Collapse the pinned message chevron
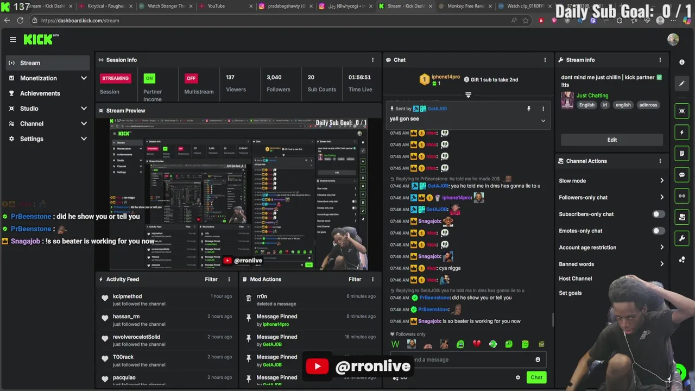This screenshot has width=695, height=391. 543,121
